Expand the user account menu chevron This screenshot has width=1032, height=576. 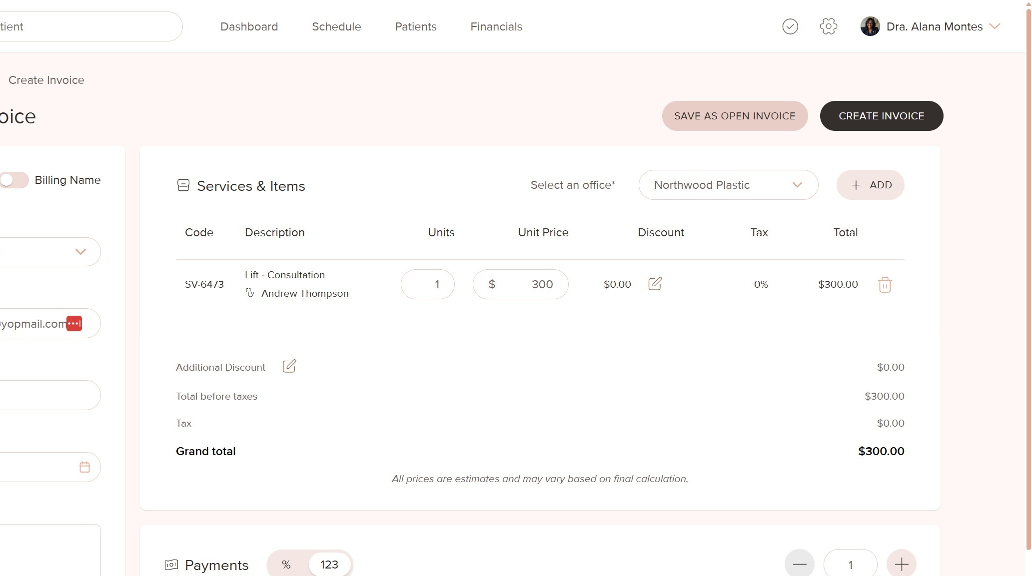(995, 26)
